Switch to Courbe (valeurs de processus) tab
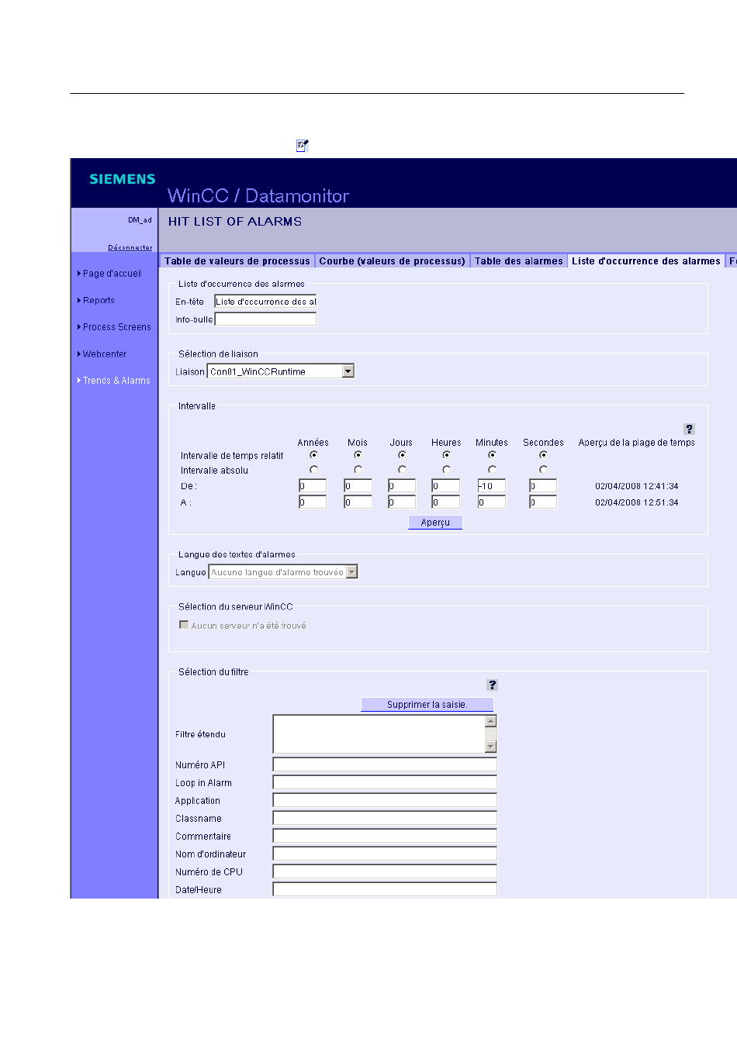Viewport: 737px width, 1042px height. [x=393, y=261]
